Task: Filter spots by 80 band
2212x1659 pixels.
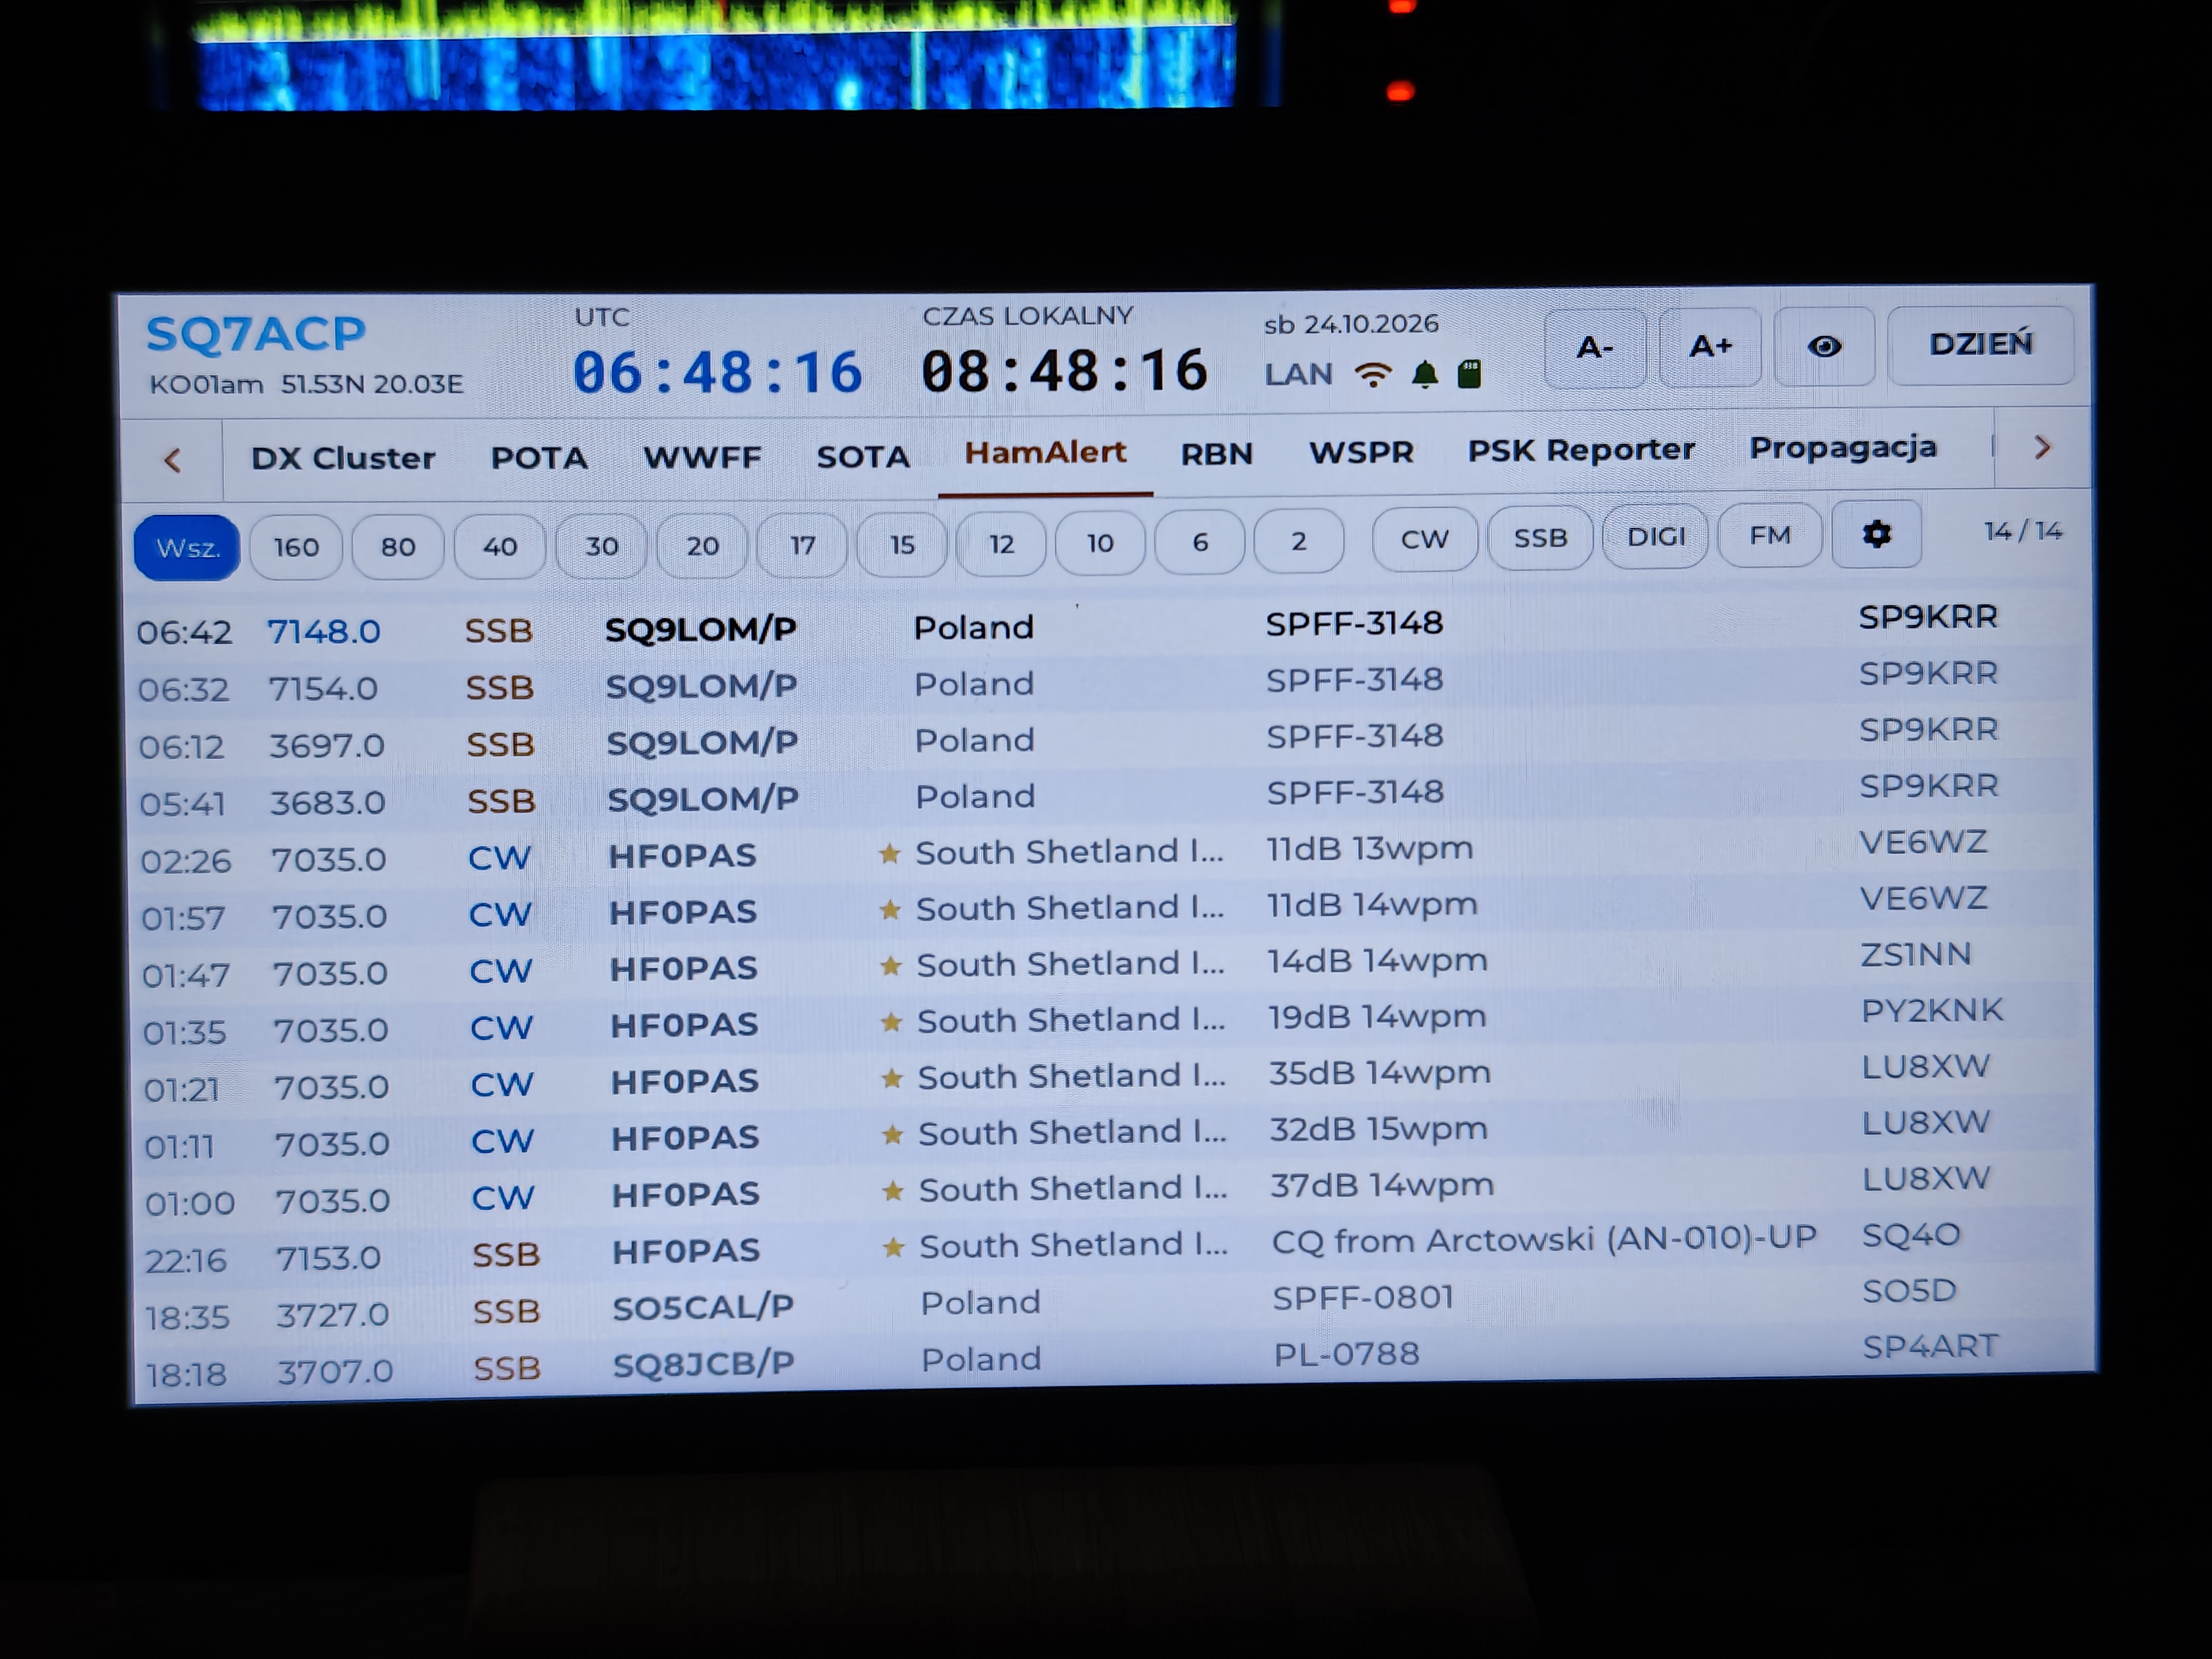Action: coord(398,546)
